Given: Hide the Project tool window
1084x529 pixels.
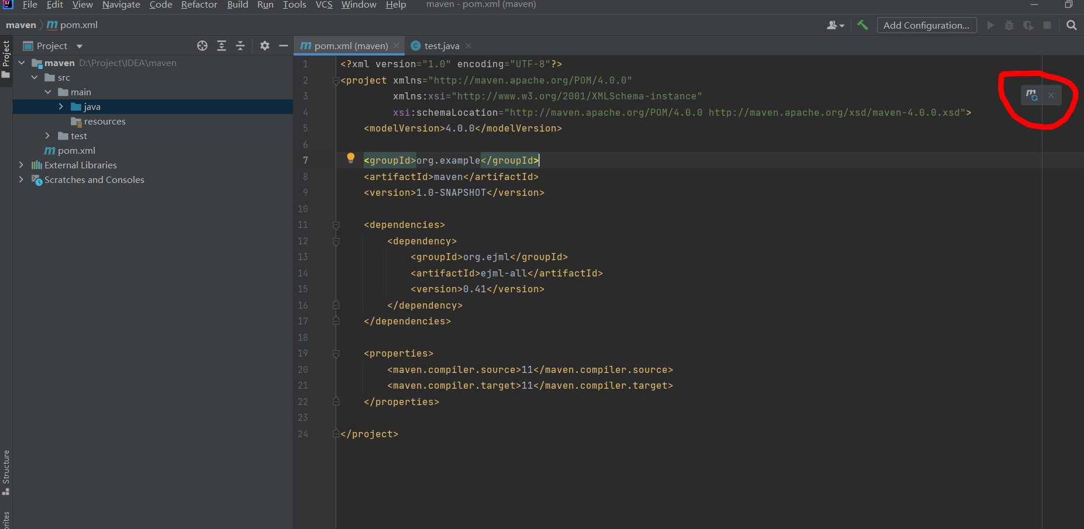Looking at the screenshot, I should point(284,46).
